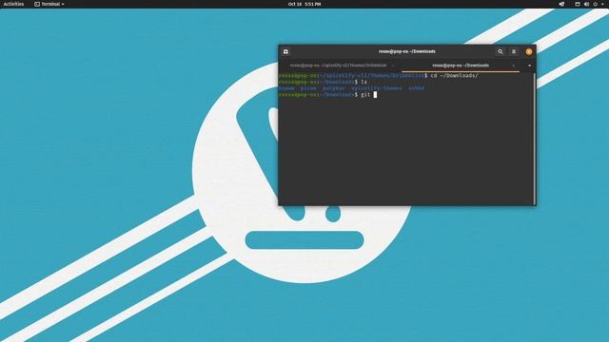Close the ~/Downloads terminal tab

(514, 66)
